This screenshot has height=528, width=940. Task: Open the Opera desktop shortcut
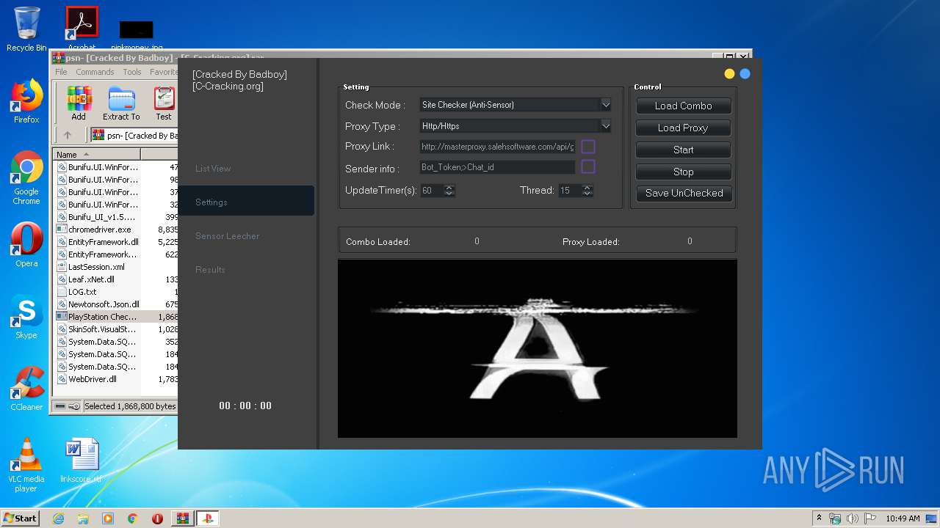pyautogui.click(x=26, y=245)
